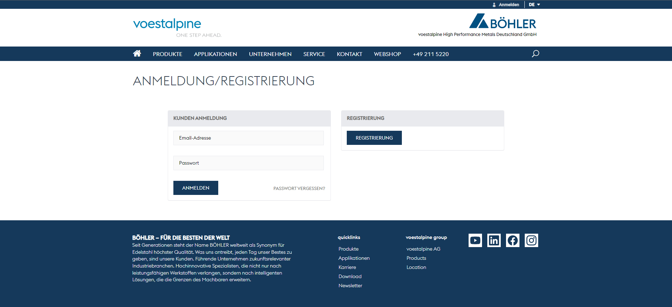Click the quicklinks footer heading
672x307 pixels.
pos(349,237)
